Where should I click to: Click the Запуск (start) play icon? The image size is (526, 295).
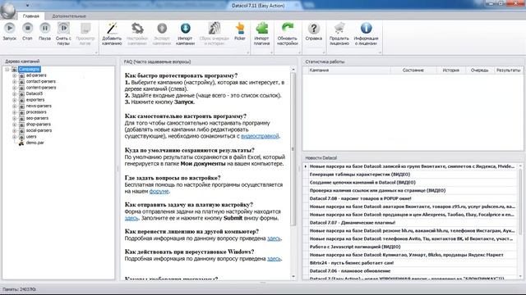click(x=10, y=28)
